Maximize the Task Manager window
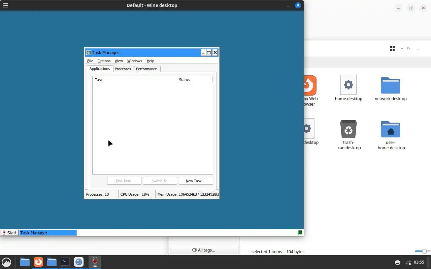Viewport: 431px width, 269px height. point(209,52)
